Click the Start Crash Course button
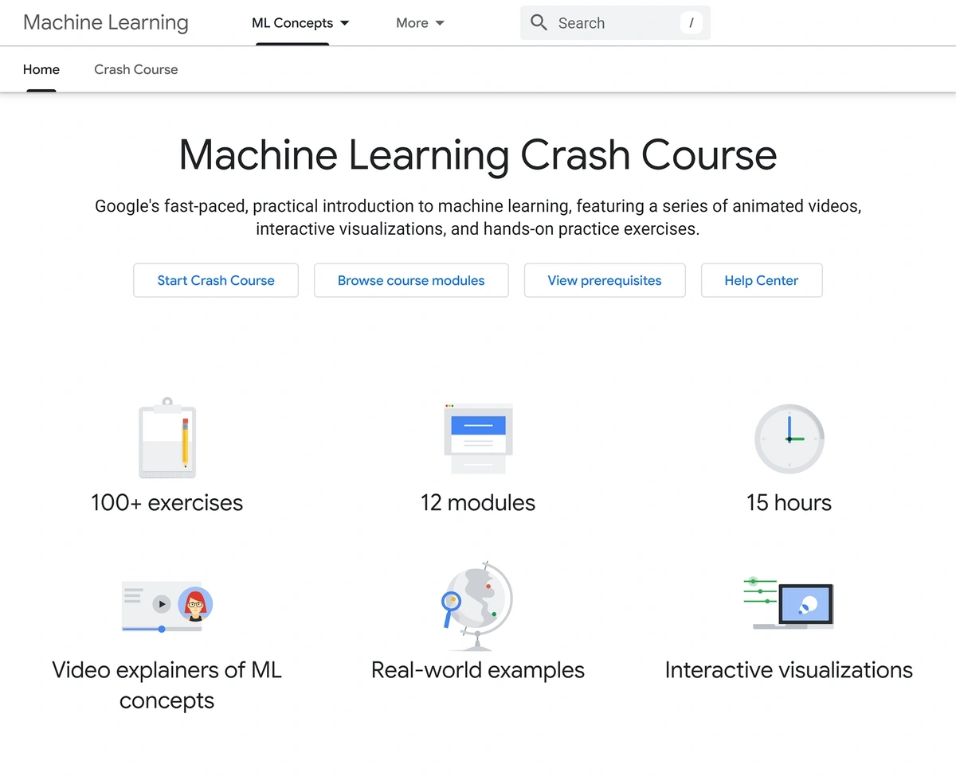This screenshot has height=776, width=956. point(216,280)
